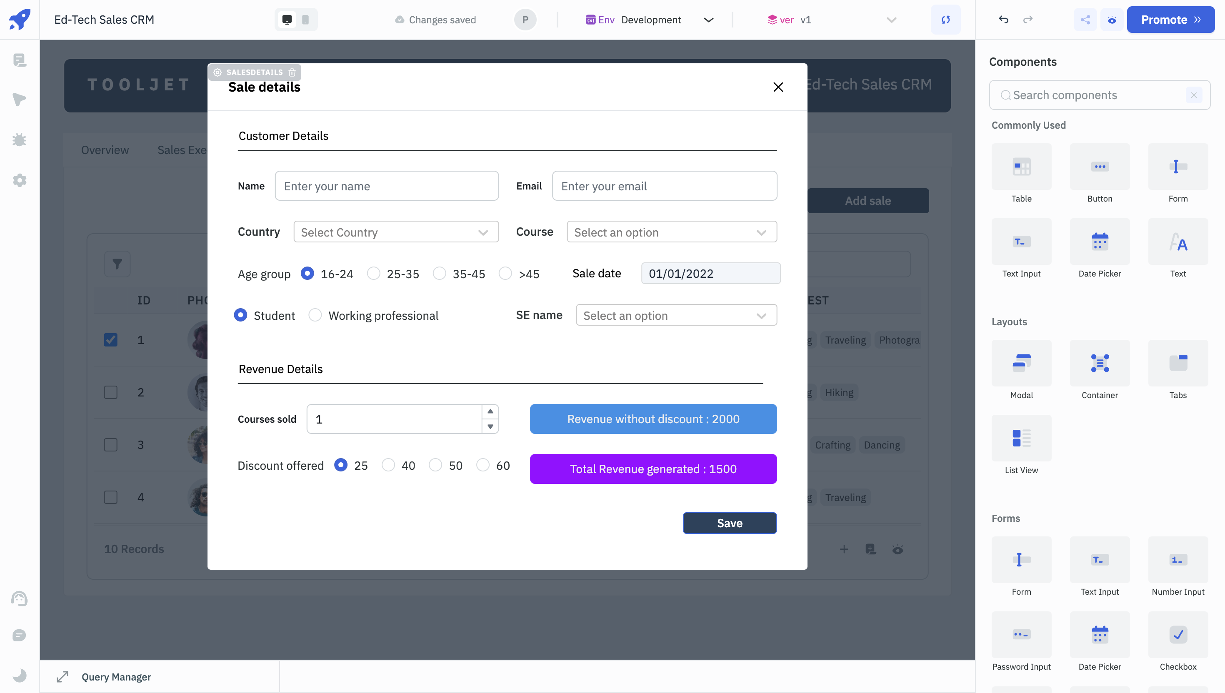Viewport: 1225px width, 693px height.
Task: Increment Courses sold with up arrow
Action: coord(490,411)
